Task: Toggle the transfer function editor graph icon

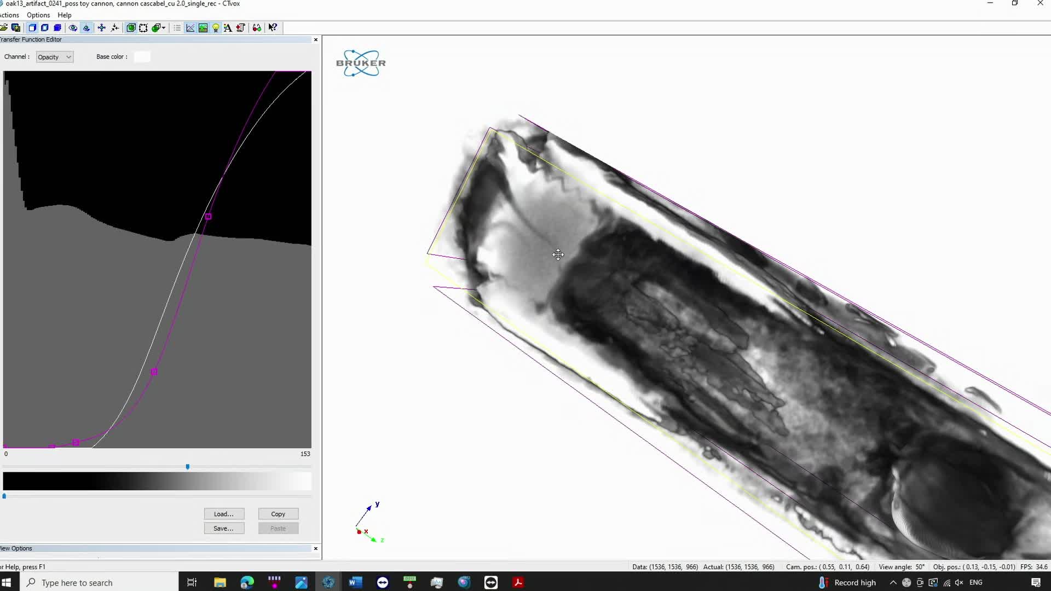Action: (190, 28)
